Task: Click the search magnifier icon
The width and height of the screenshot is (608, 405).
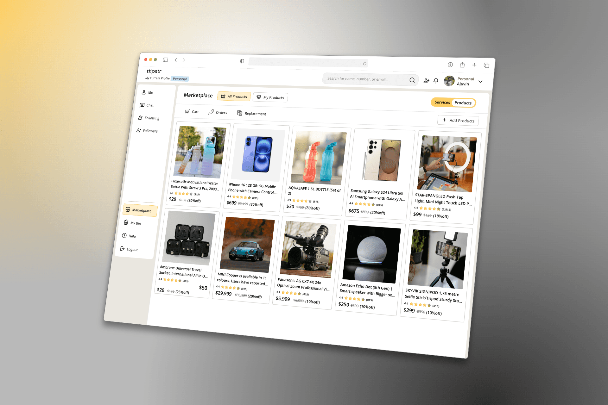Action: pos(412,80)
